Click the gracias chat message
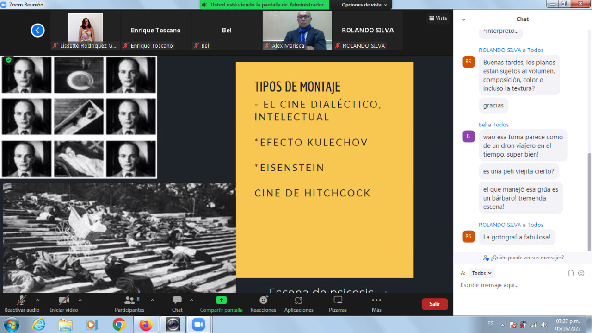 [x=493, y=105]
